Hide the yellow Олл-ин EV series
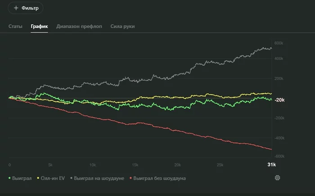Viewport: 315px width, 196px height. (x=50, y=178)
